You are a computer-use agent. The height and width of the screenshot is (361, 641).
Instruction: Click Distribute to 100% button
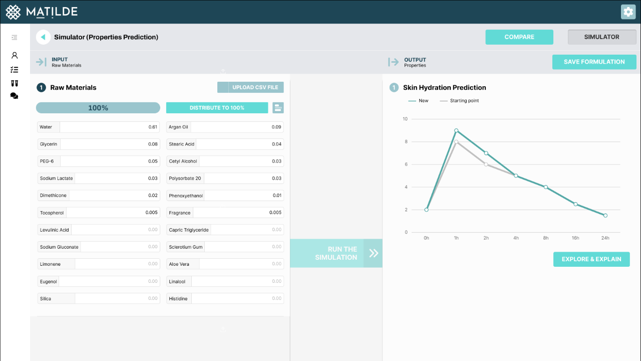coord(217,108)
